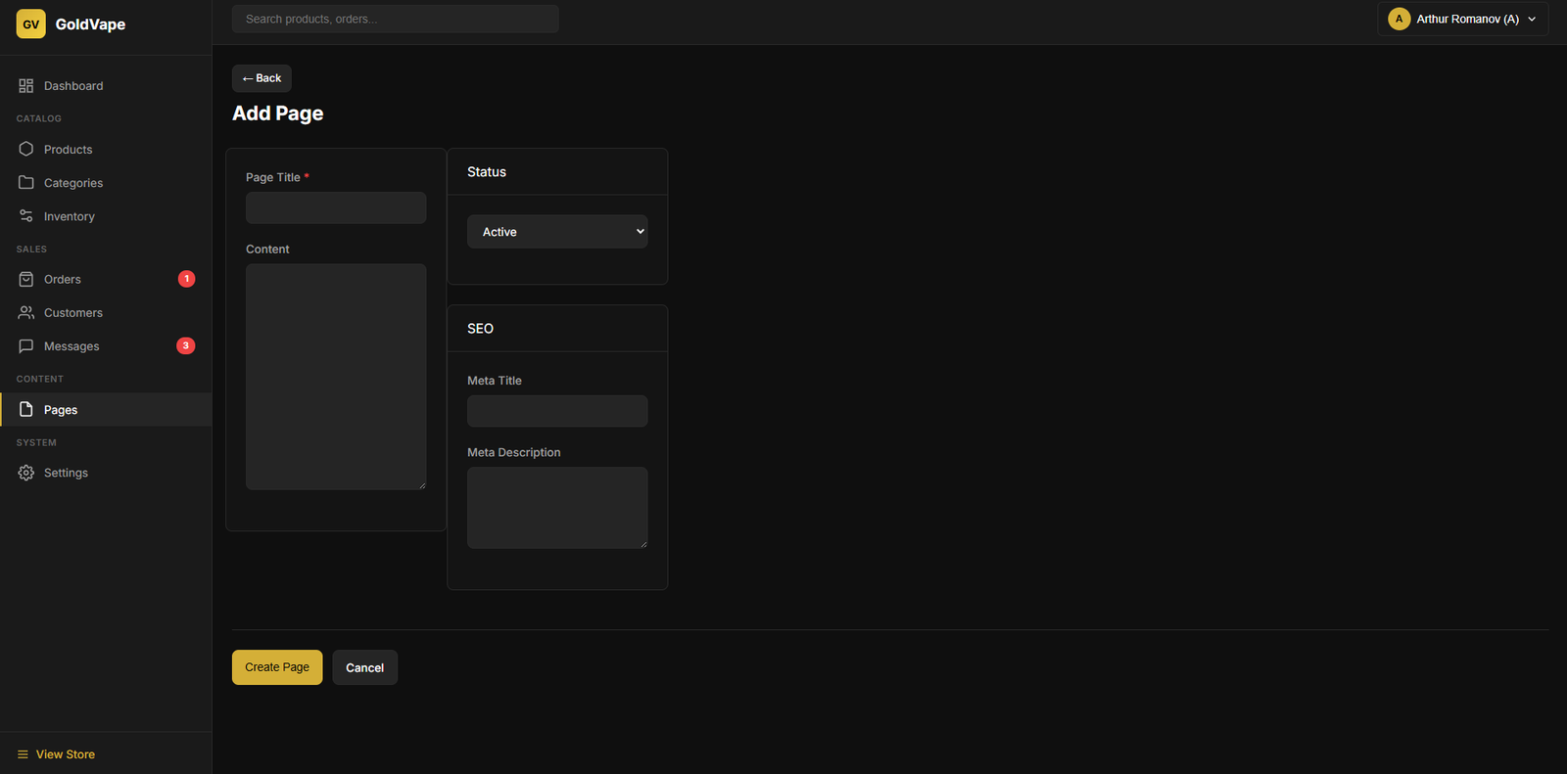1567x774 pixels.
Task: Open the Pages menu item in sidebar
Action: (61, 410)
